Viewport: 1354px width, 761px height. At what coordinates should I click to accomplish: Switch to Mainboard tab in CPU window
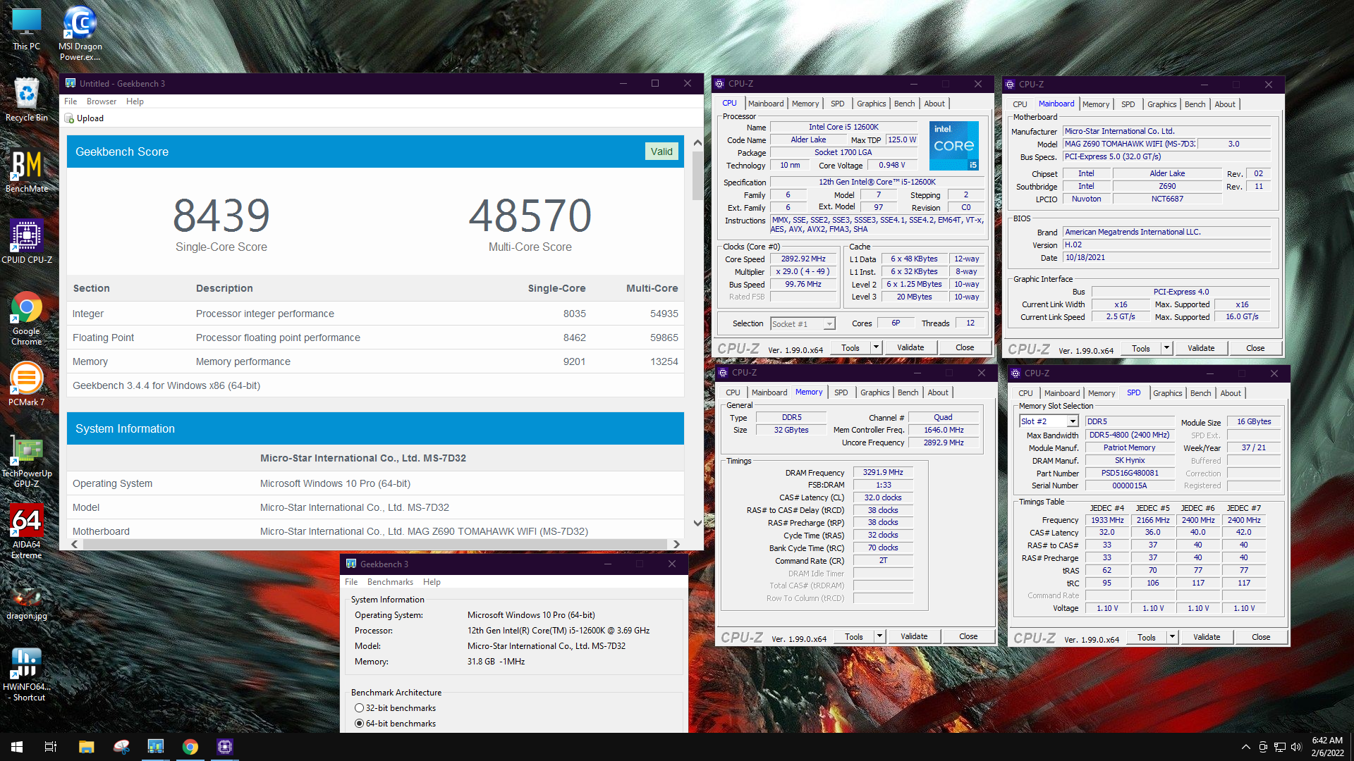tap(765, 104)
